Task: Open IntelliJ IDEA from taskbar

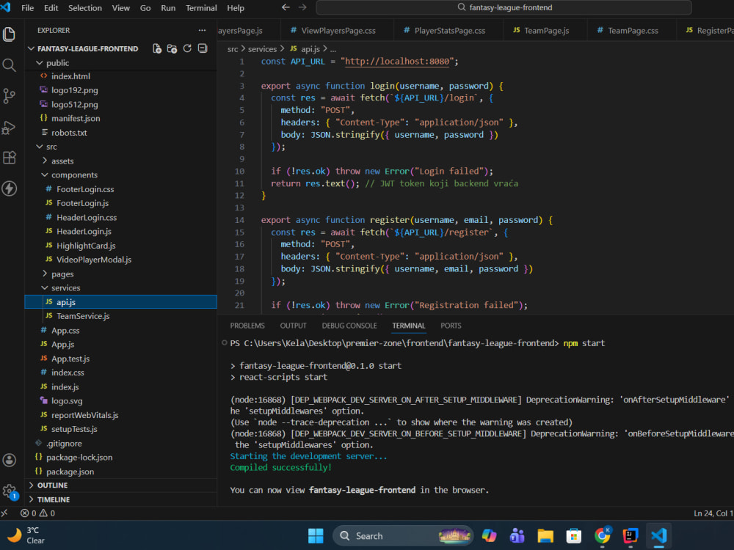Action: [x=630, y=536]
